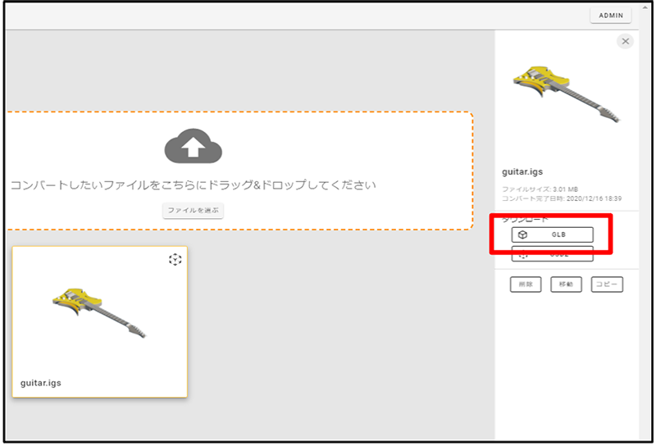Screen dimensions: 656x446
Task: Click the AR view icon on guitar card
Action: coord(175,260)
